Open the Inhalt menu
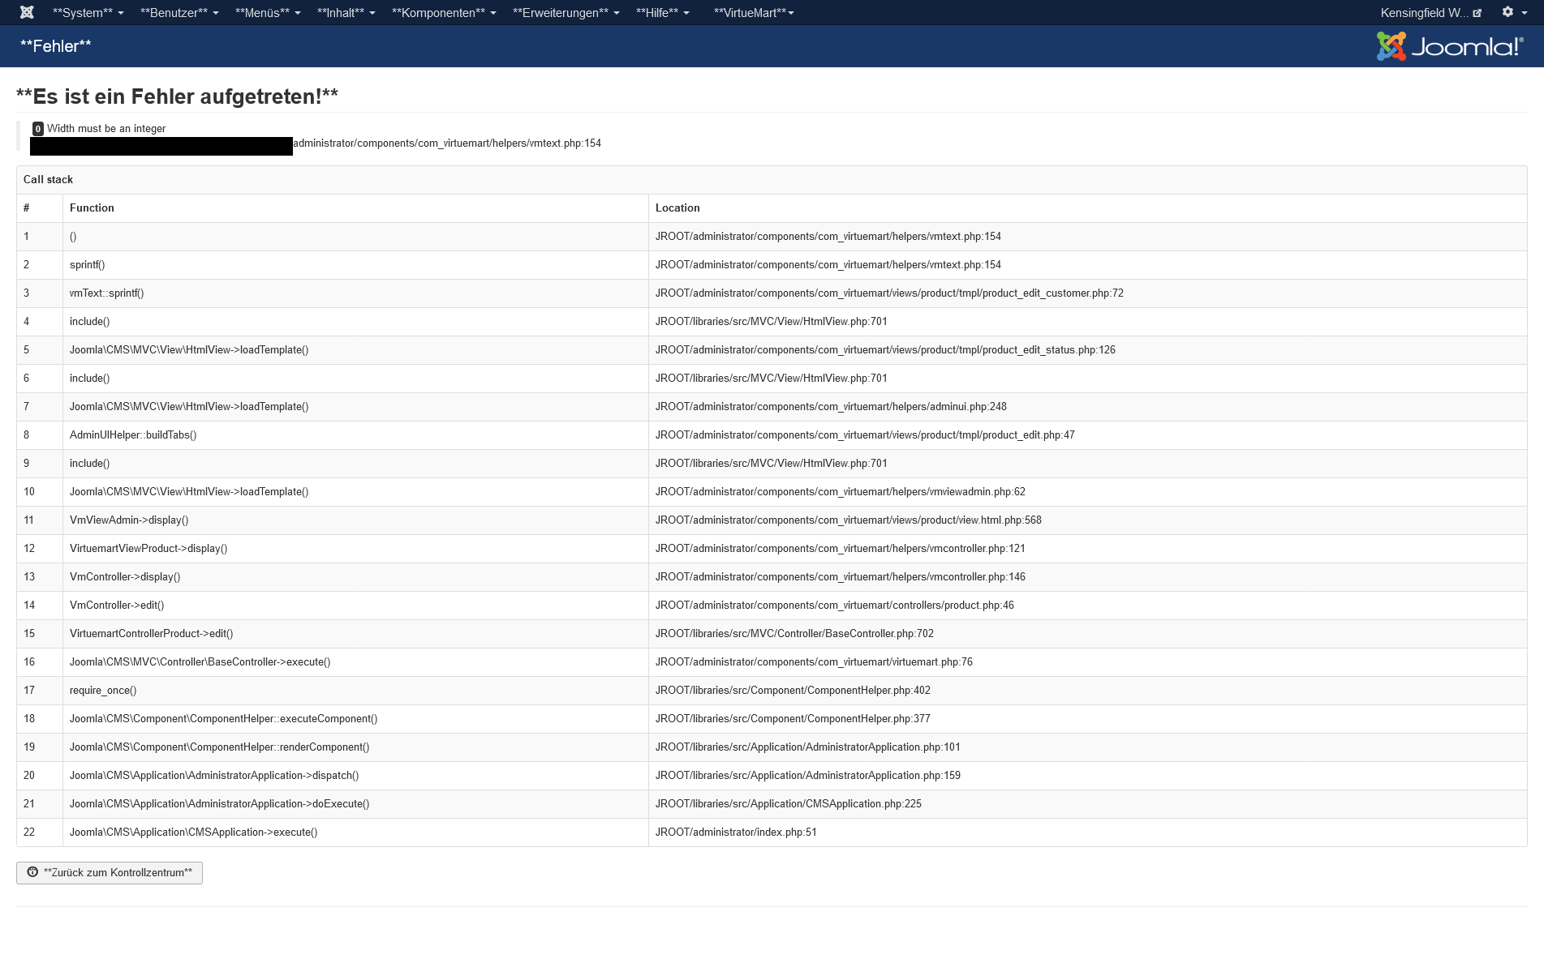The image size is (1544, 963). 346,13
